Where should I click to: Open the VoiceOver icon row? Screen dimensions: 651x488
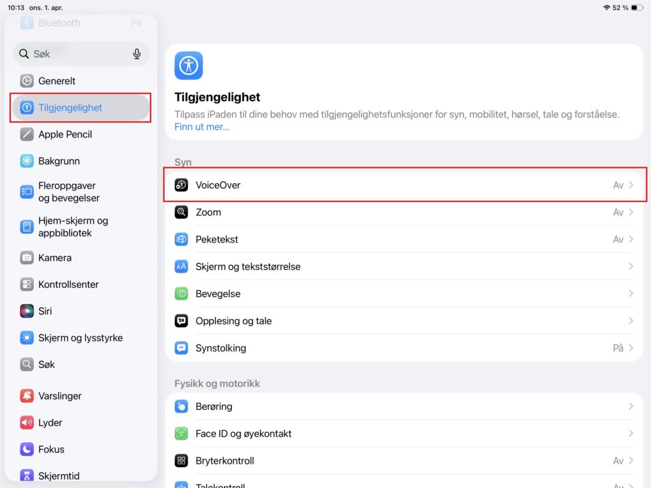tap(181, 185)
